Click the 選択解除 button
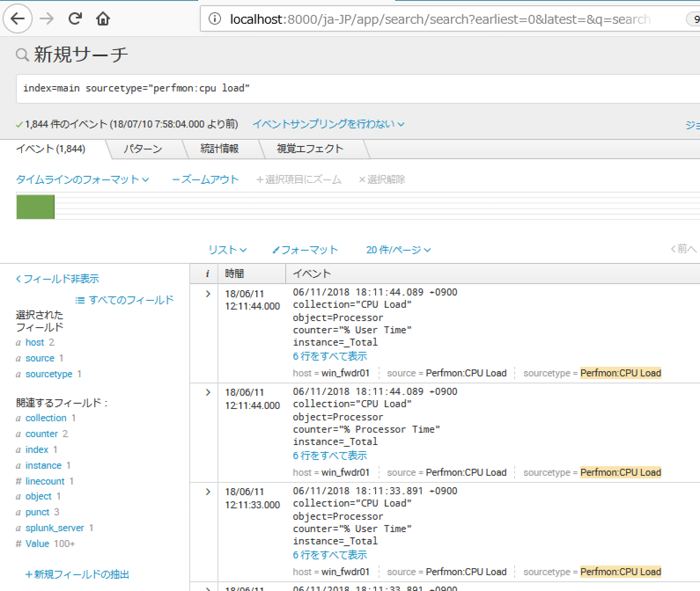 (x=382, y=179)
